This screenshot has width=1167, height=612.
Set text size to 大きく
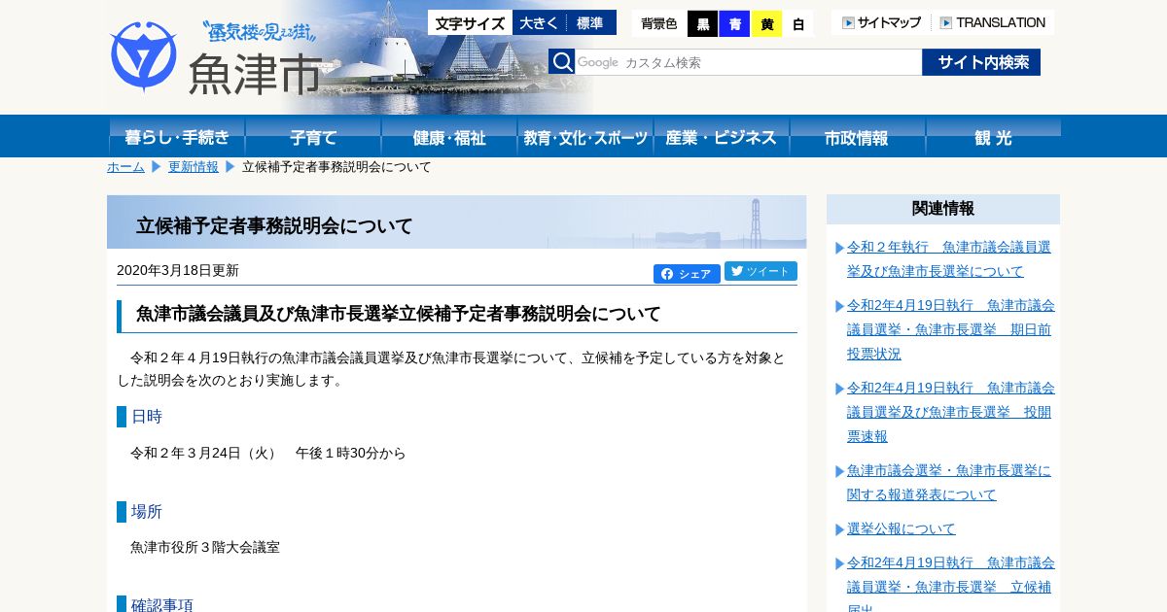[x=539, y=22]
